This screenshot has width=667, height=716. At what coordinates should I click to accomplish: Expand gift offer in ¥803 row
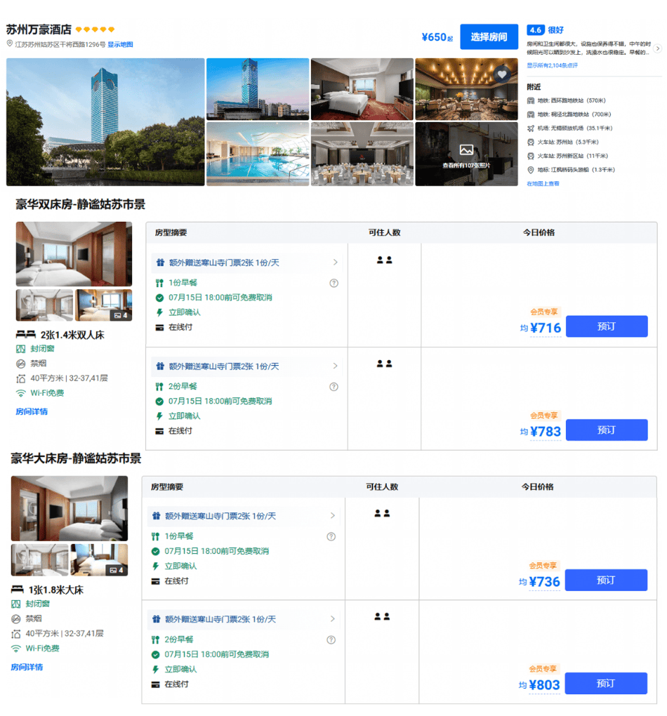point(333,619)
